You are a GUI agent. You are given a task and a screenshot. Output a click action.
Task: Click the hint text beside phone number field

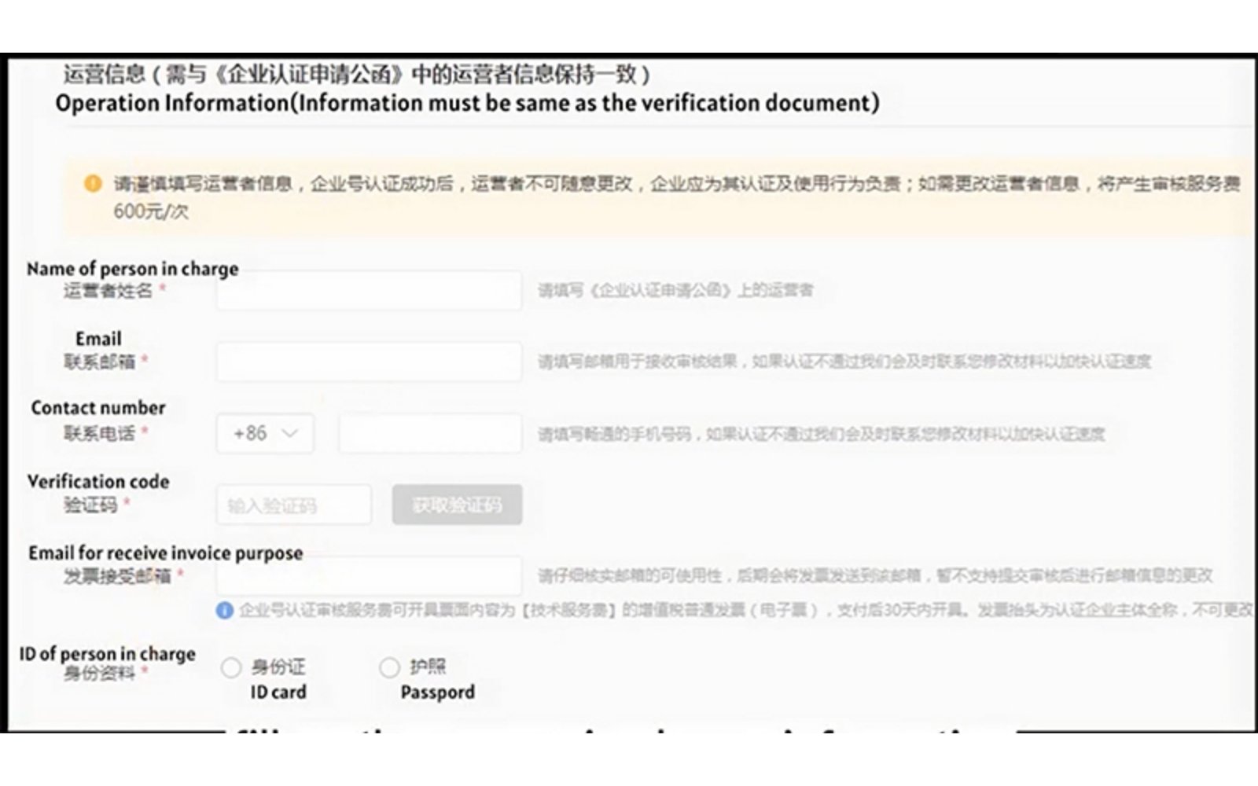[822, 434]
